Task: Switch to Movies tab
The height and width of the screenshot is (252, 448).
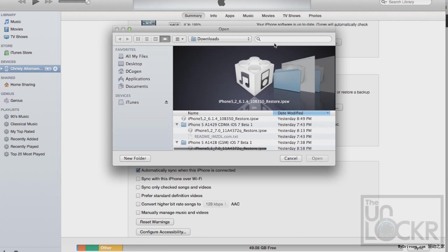Action: click(x=268, y=16)
